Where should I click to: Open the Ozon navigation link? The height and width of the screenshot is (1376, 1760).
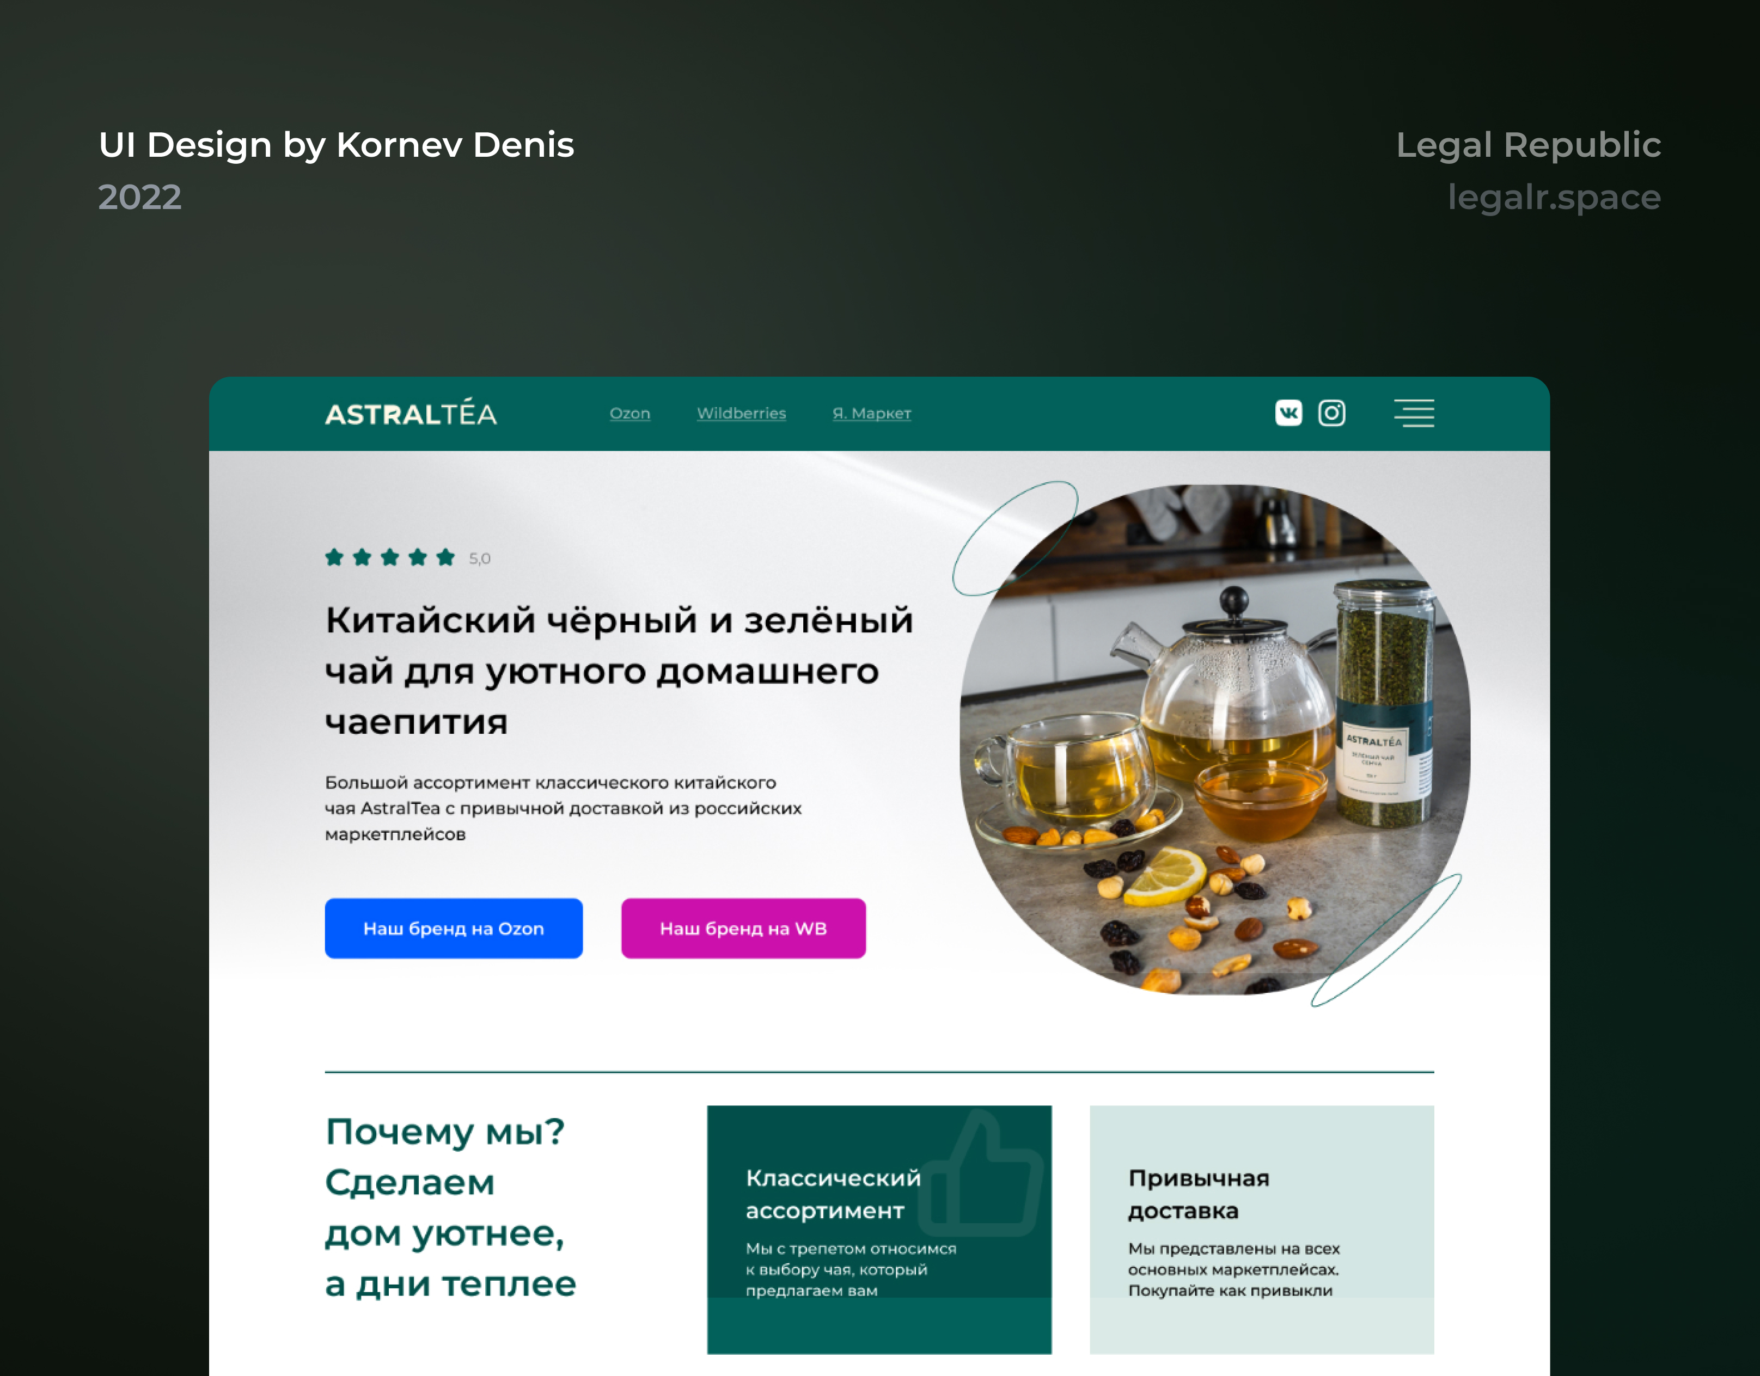pyautogui.click(x=630, y=413)
